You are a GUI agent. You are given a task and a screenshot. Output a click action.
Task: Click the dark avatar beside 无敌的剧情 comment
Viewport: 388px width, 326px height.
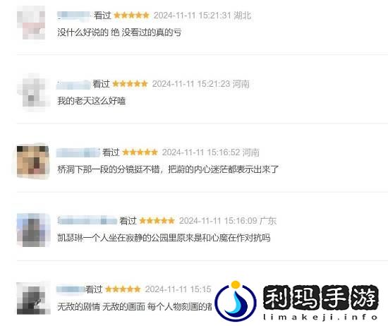tap(32, 298)
